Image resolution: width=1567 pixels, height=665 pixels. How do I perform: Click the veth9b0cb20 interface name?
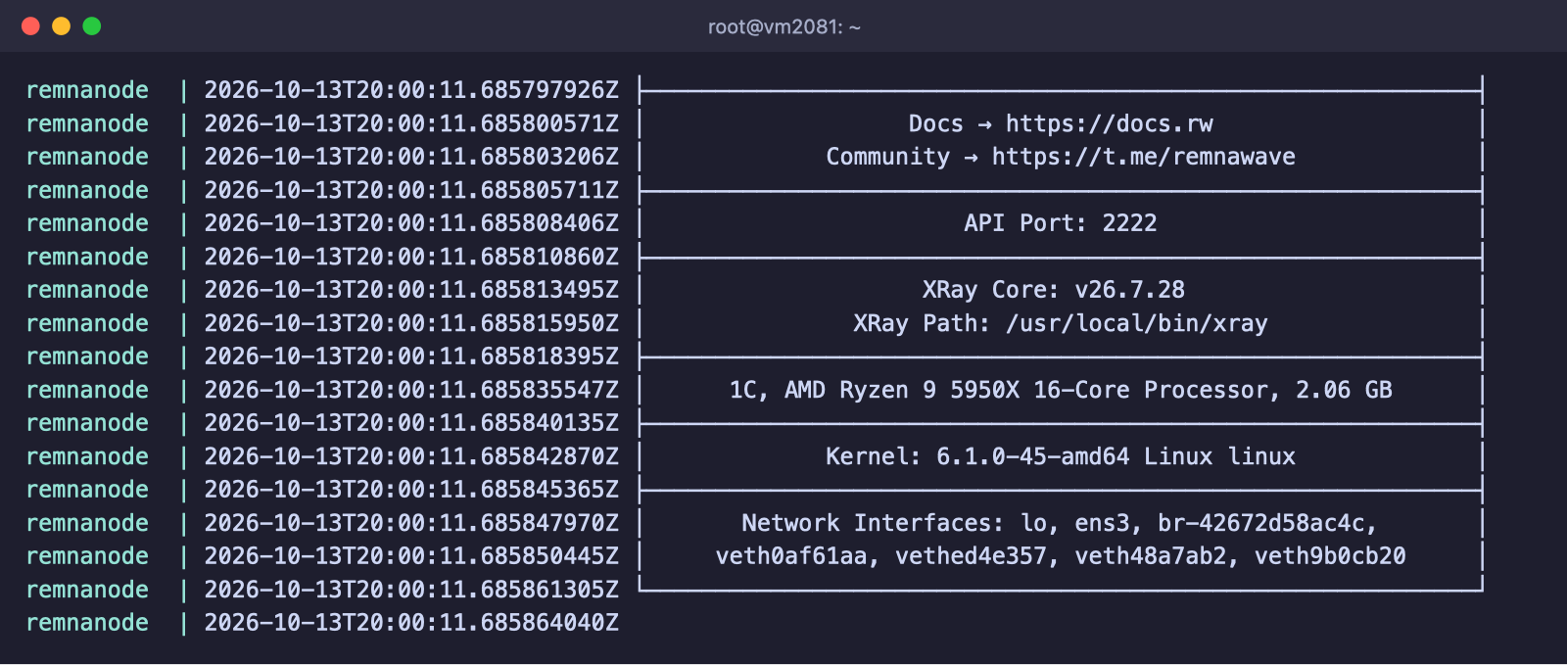click(x=1330, y=556)
